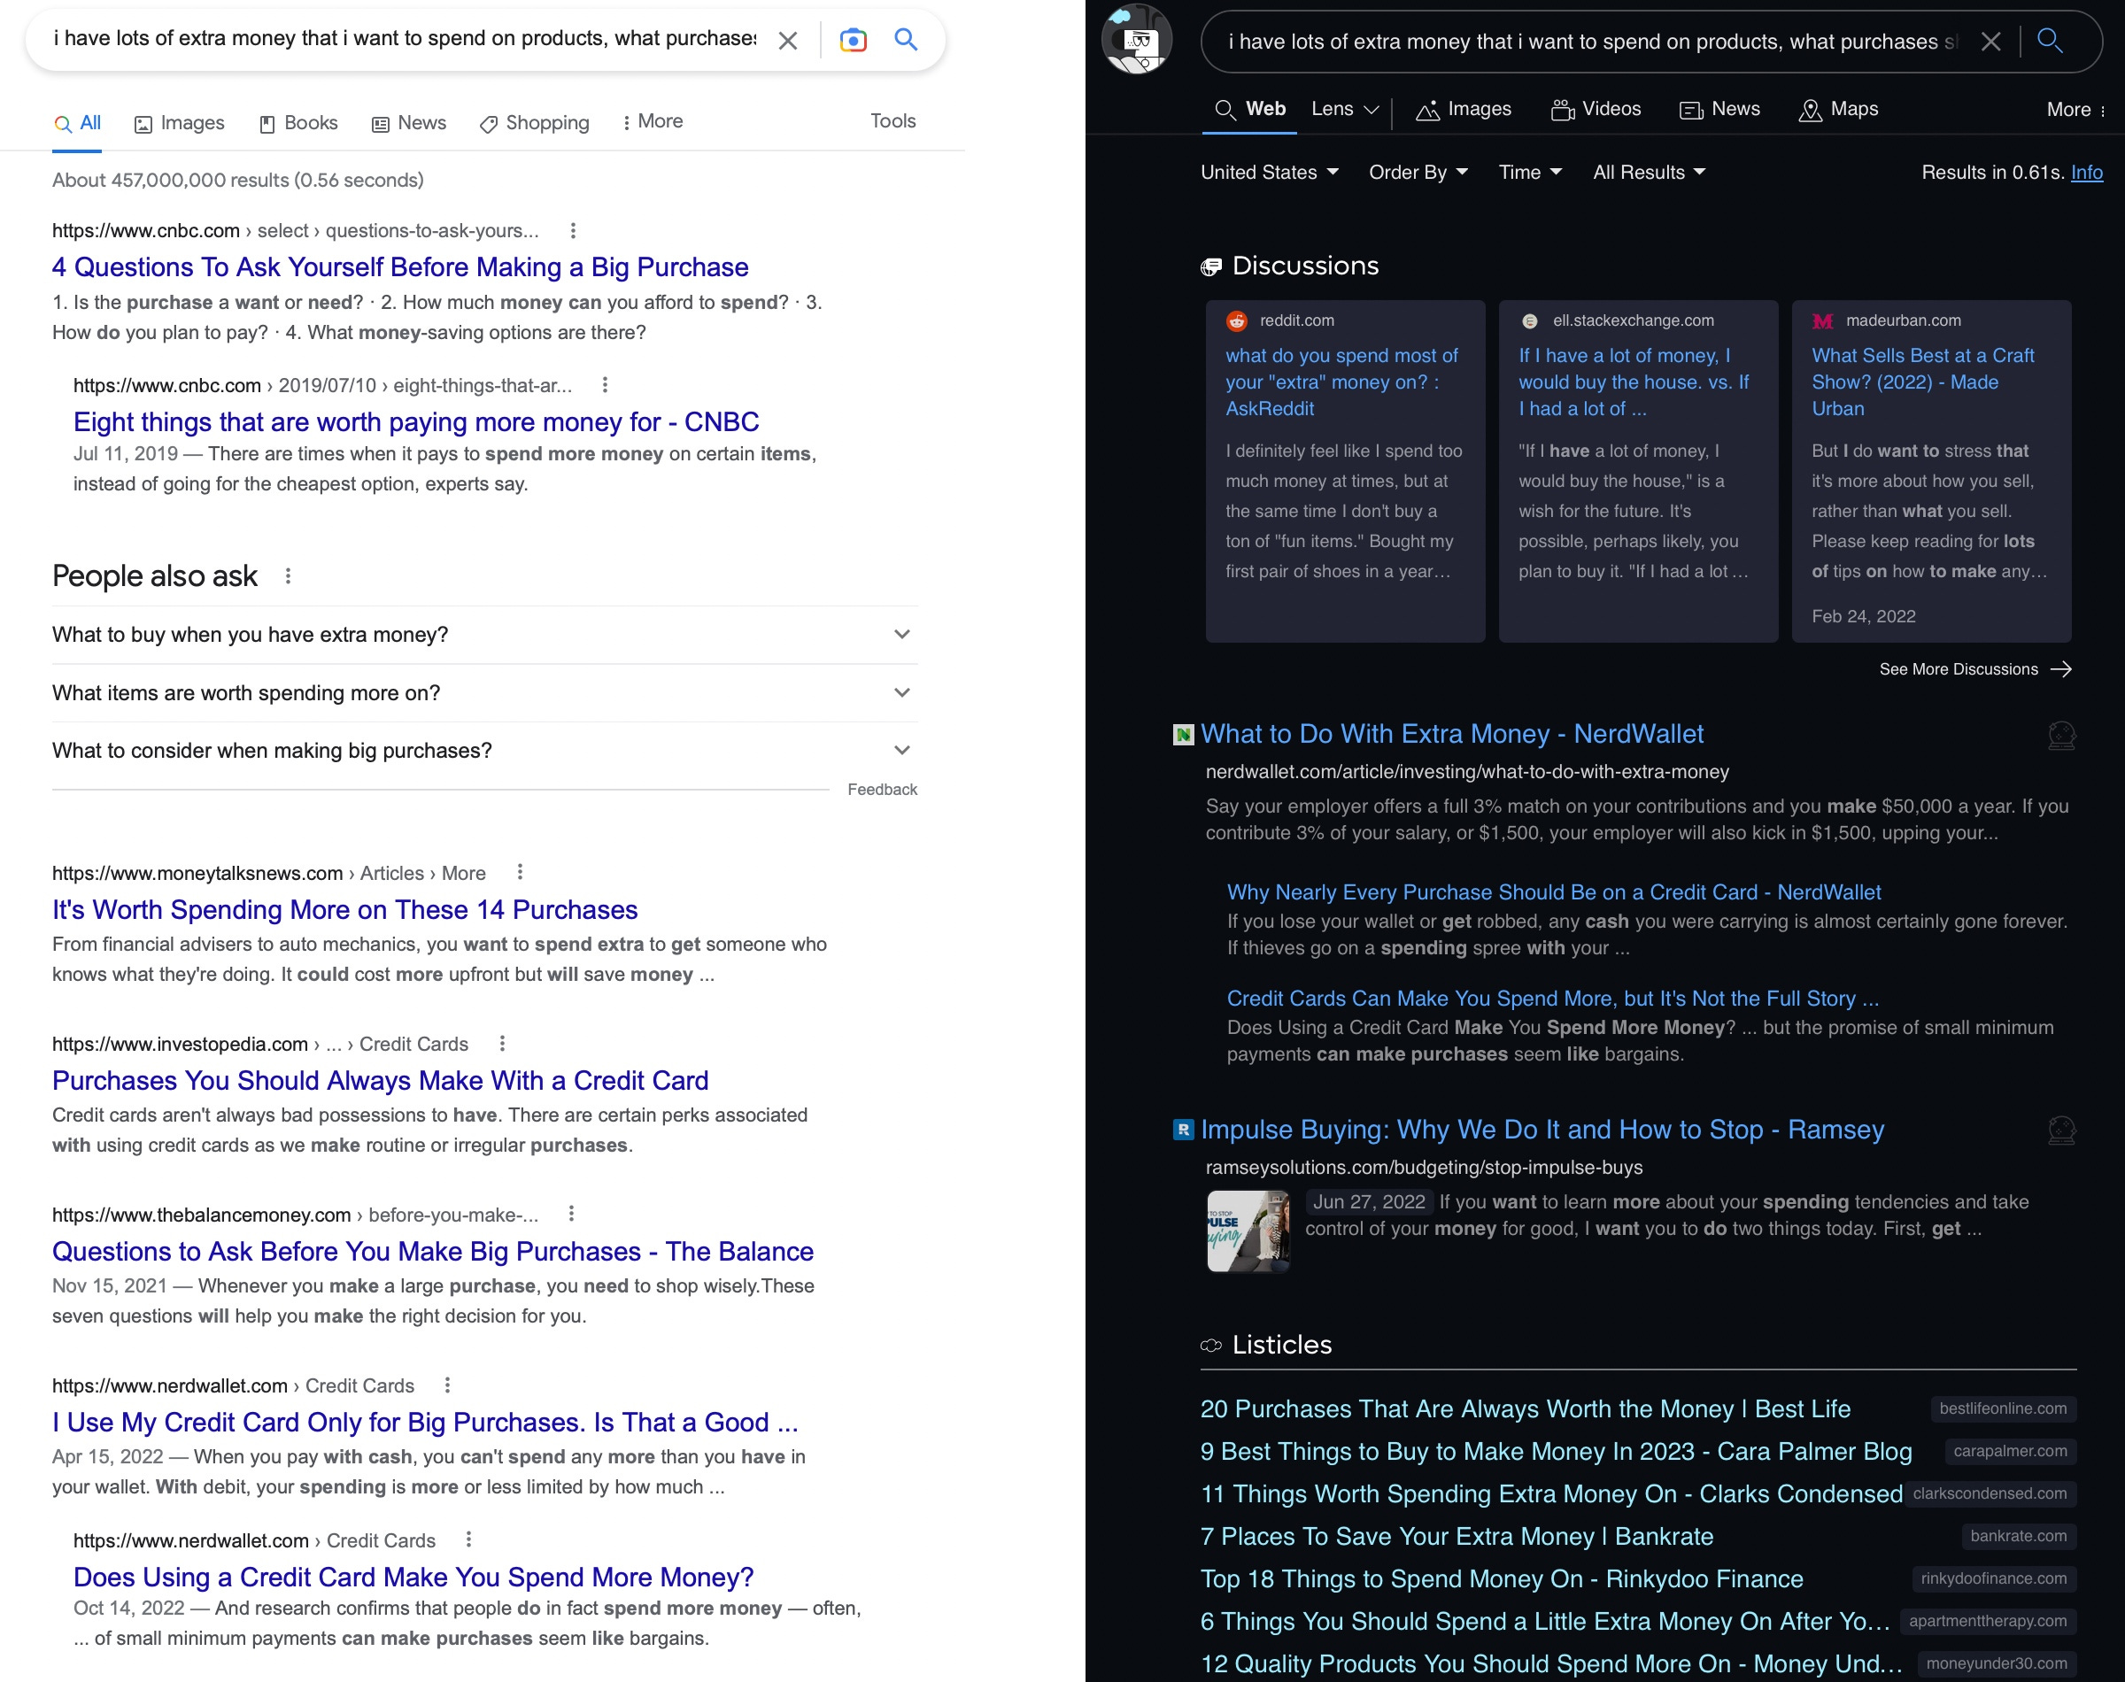
Task: Click Feedback under People also ask
Action: tap(882, 790)
